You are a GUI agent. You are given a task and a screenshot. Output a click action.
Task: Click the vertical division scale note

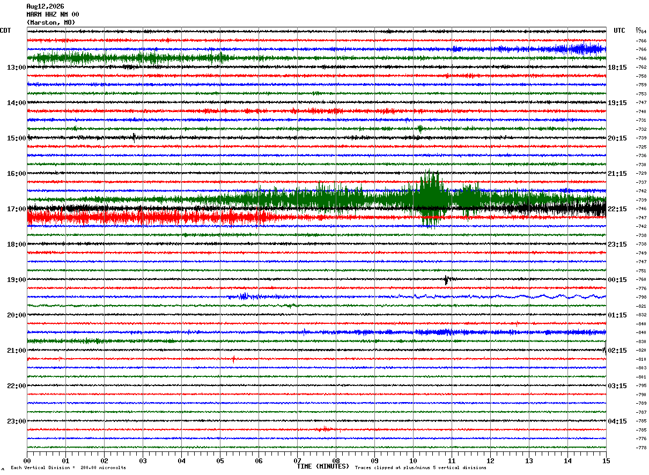(x=68, y=467)
